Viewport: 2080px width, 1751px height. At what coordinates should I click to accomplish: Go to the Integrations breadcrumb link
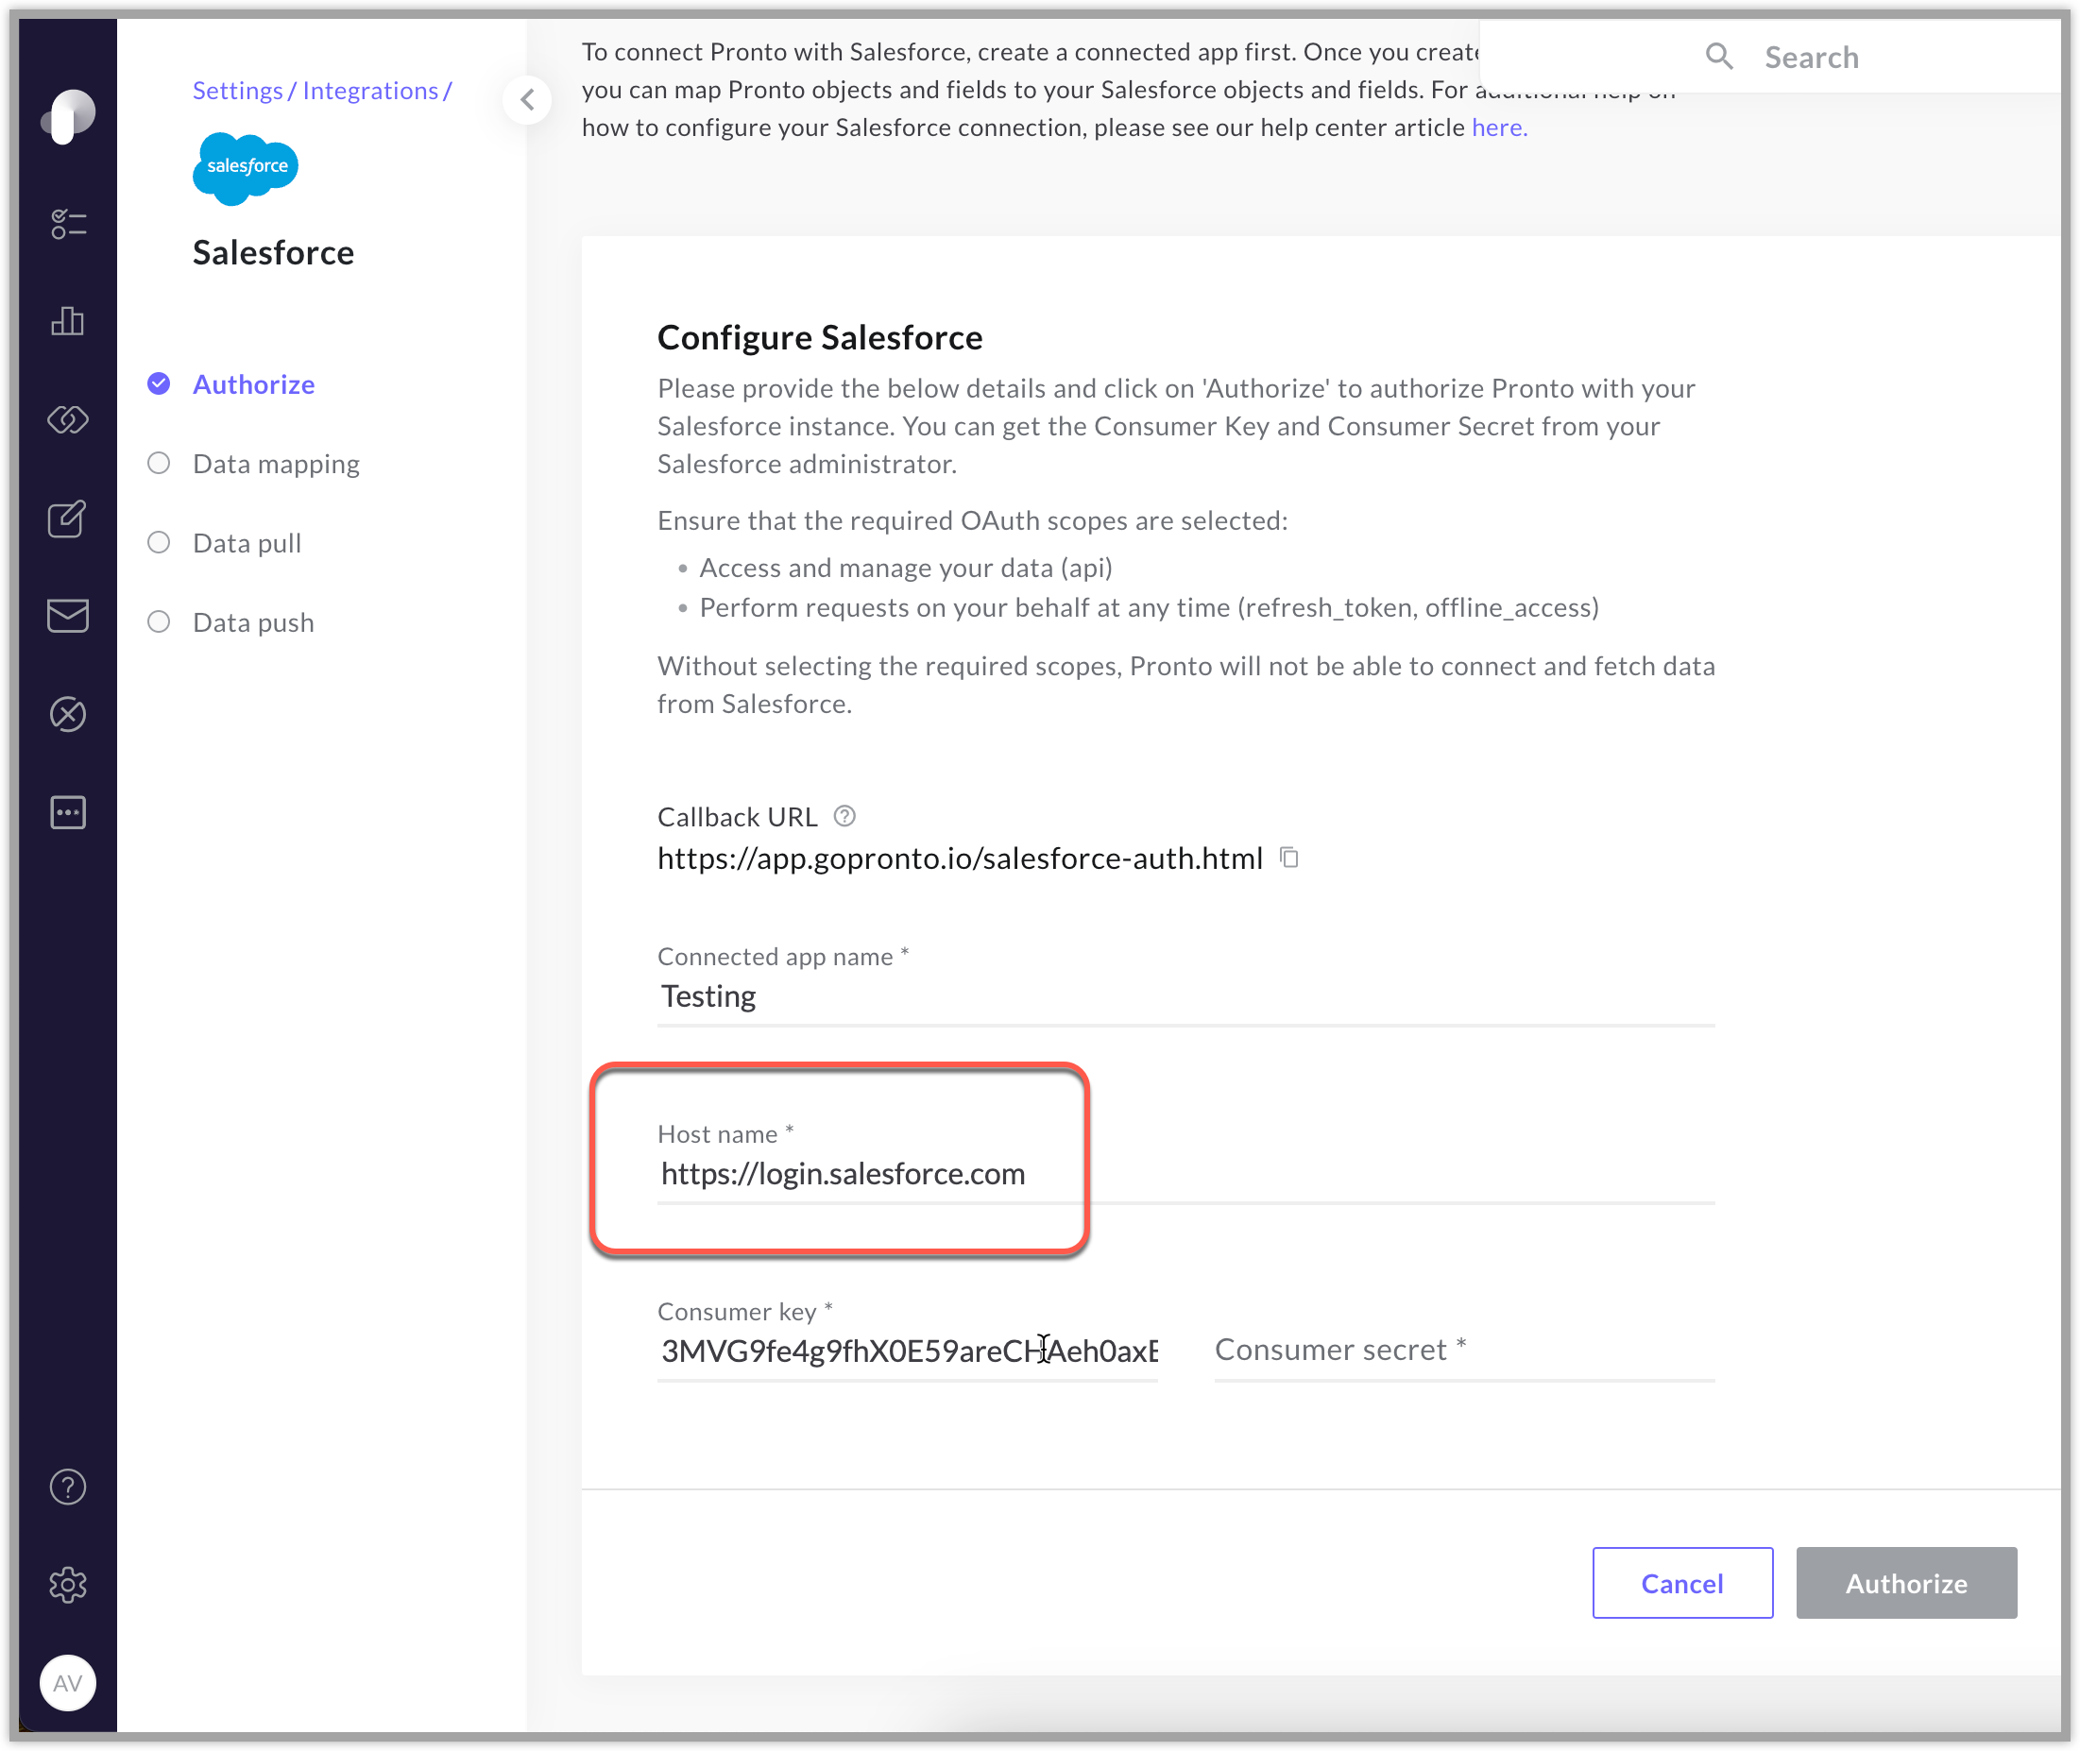370,91
